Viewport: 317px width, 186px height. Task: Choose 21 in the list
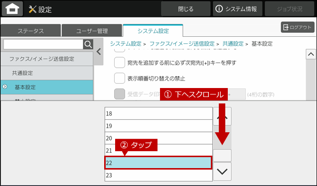[x=158, y=151]
